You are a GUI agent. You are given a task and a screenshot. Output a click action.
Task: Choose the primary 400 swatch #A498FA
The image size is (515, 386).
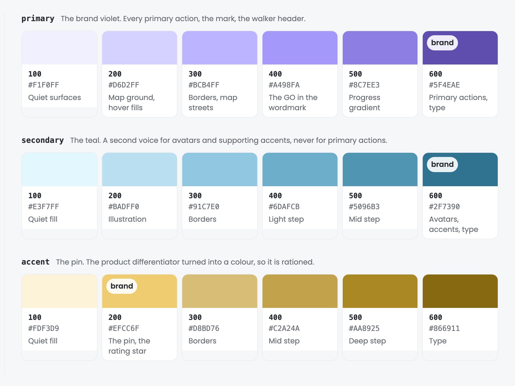click(300, 48)
